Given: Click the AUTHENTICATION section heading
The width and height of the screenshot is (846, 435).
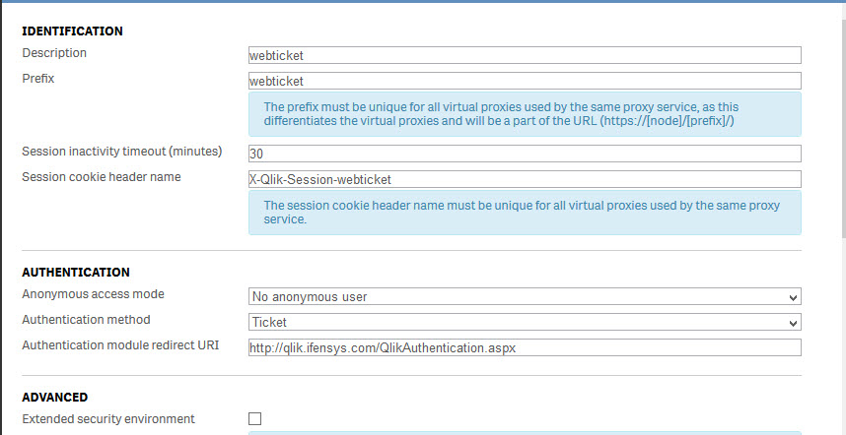Looking at the screenshot, I should [x=76, y=272].
